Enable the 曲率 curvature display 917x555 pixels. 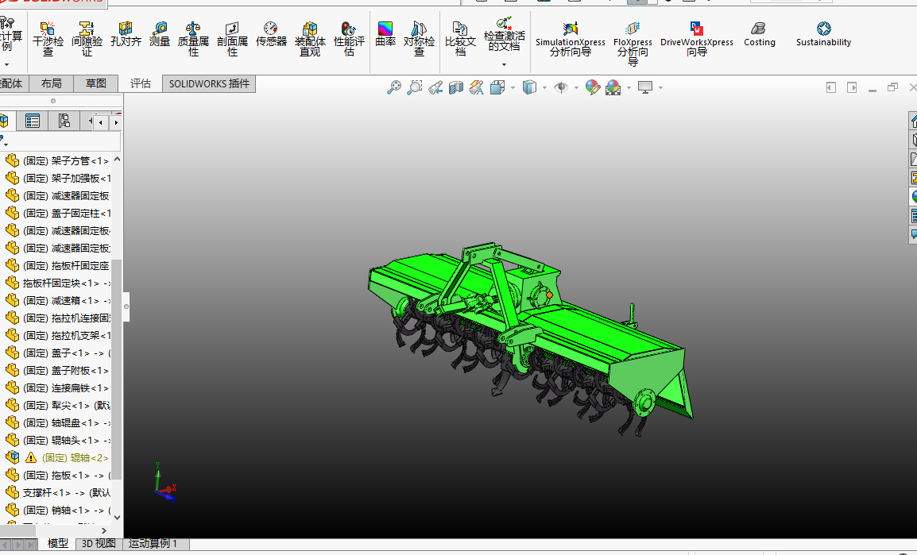click(385, 34)
